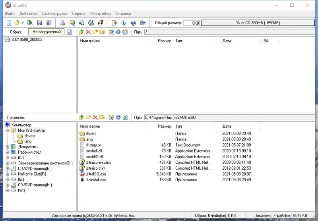Expand the NoNaMe Club(F:) node
This screenshot has height=221, width=318.
(x=7, y=174)
